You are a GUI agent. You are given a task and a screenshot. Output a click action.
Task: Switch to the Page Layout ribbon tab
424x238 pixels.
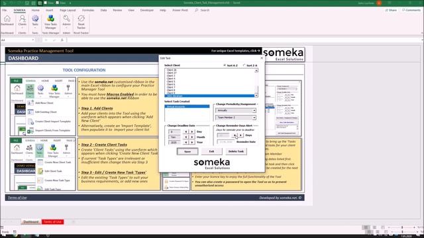point(68,10)
